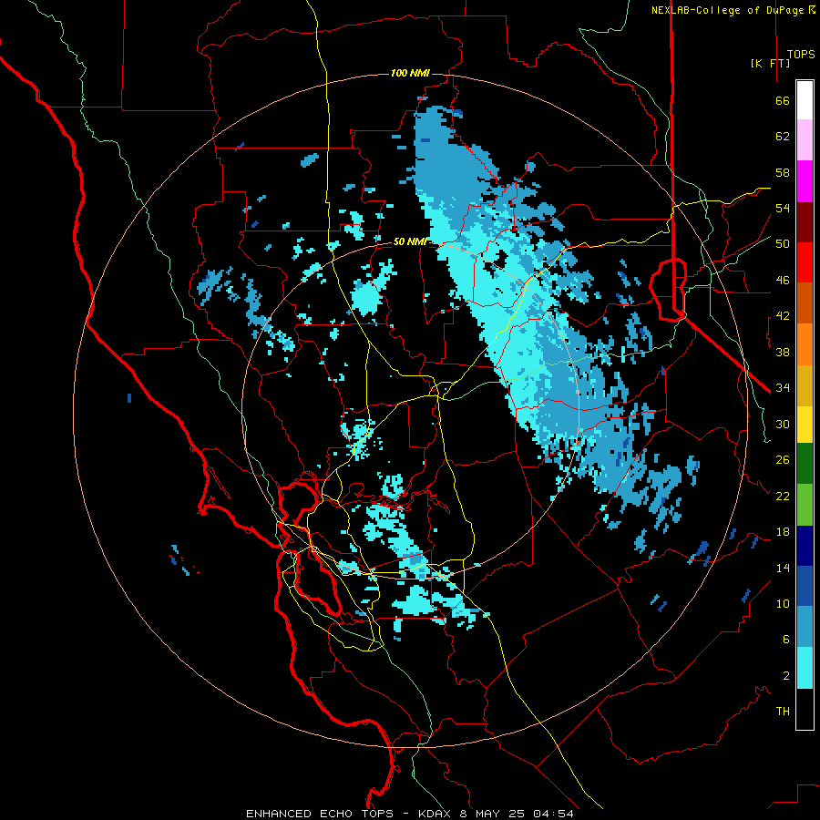
Task: Click the 42 legend value
Action: click(x=783, y=316)
